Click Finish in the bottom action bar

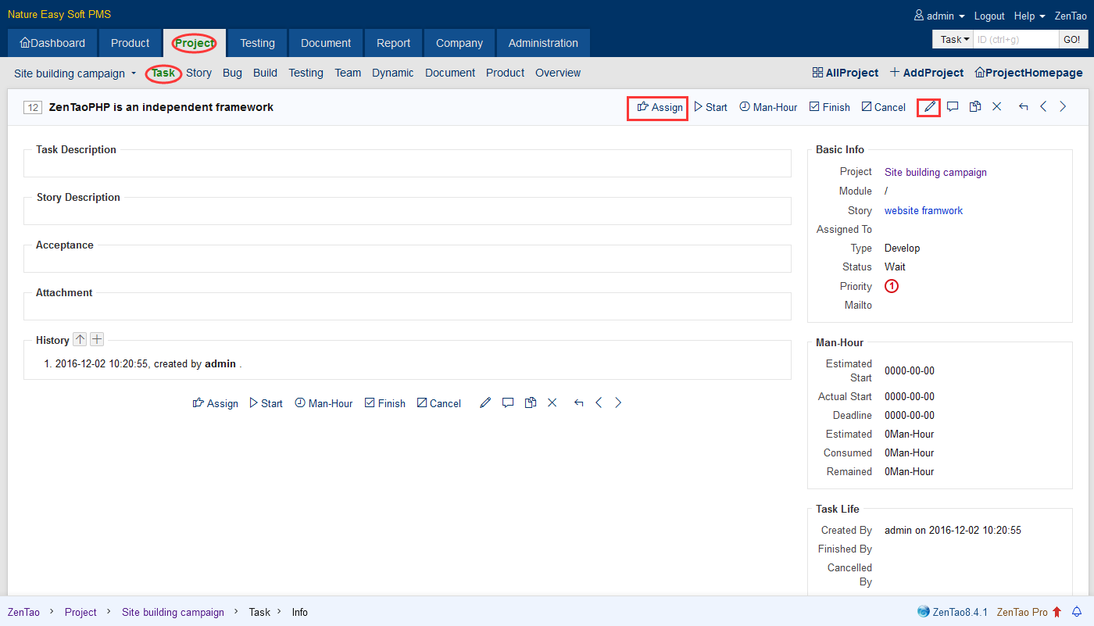384,403
